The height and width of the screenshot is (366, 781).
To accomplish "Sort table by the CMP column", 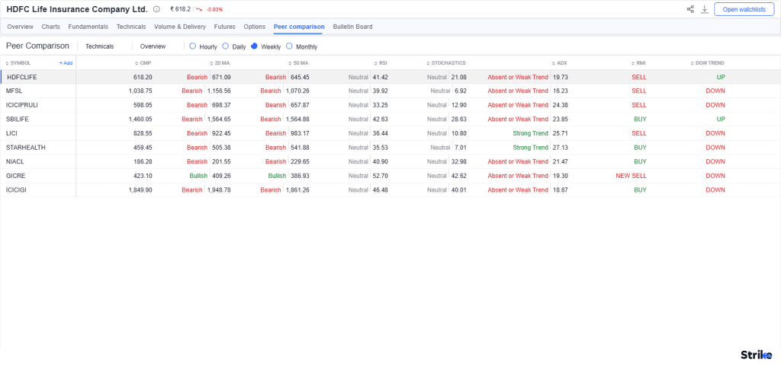I will point(143,63).
